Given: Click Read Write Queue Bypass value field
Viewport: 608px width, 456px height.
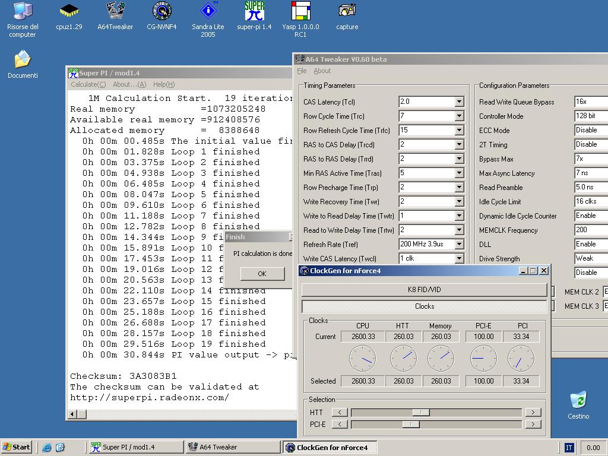Looking at the screenshot, I should 591,102.
